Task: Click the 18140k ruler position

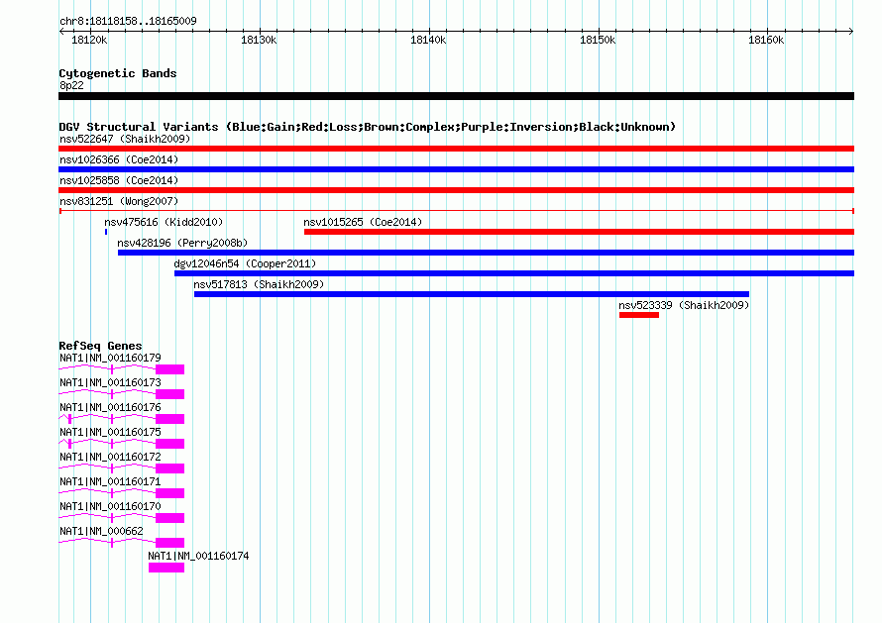Action: 429,40
